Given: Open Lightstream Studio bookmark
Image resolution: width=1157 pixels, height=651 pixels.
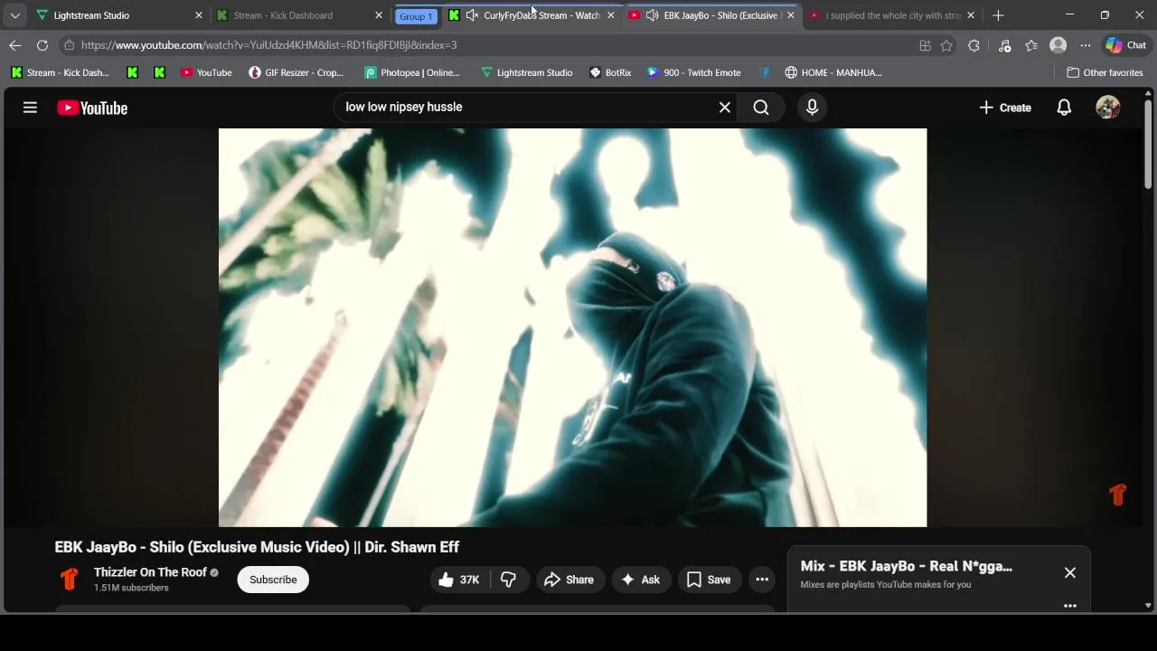Looking at the screenshot, I should (526, 72).
